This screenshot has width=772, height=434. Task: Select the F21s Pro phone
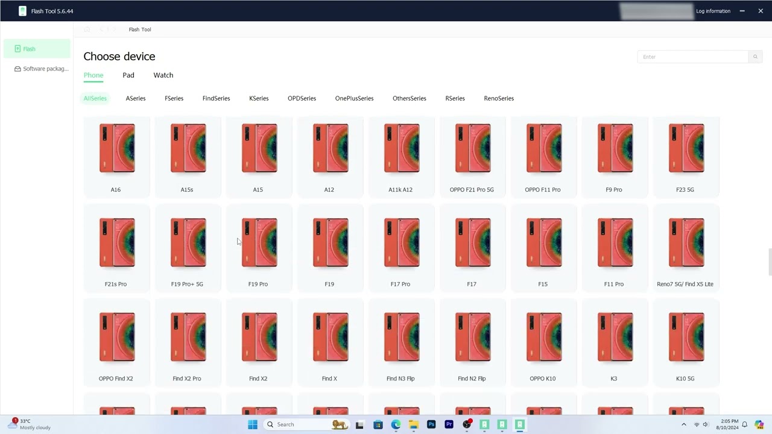point(116,248)
